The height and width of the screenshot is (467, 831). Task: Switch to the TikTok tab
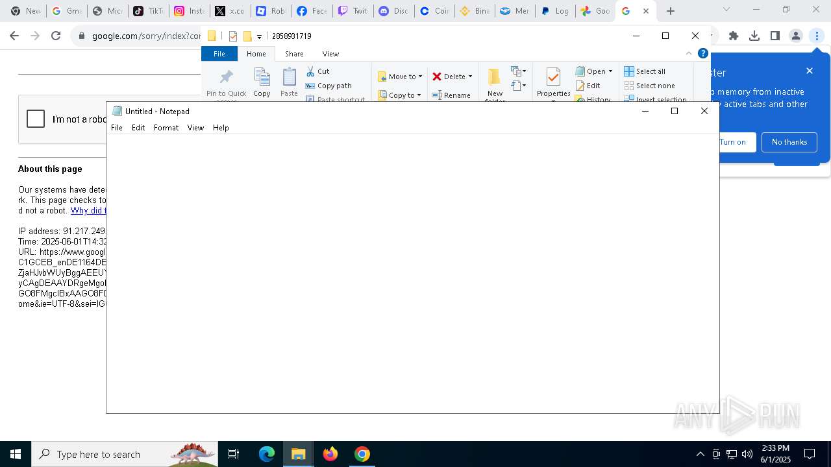click(x=148, y=11)
